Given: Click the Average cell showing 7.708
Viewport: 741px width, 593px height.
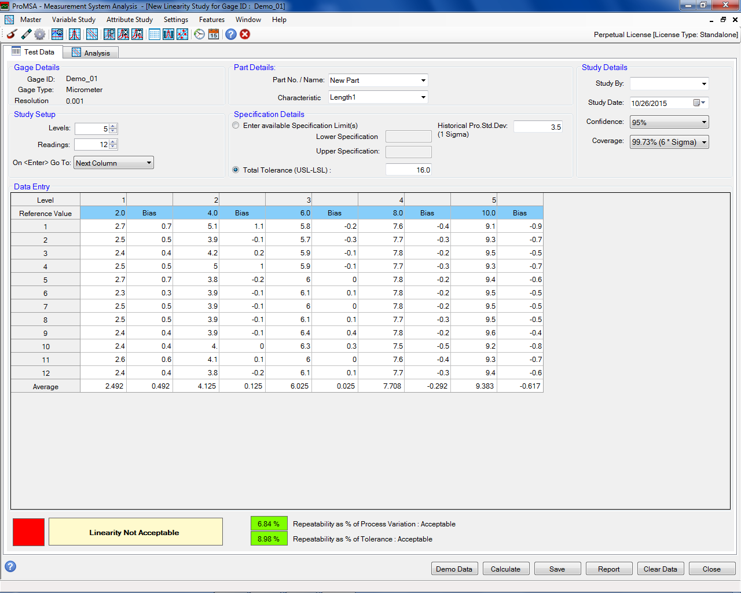Looking at the screenshot, I should tap(381, 386).
